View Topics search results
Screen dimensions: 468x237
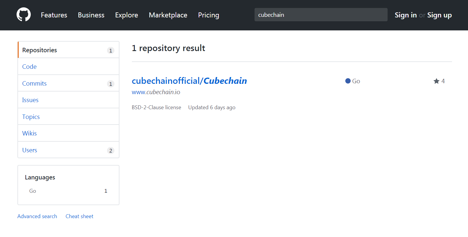[x=31, y=117]
